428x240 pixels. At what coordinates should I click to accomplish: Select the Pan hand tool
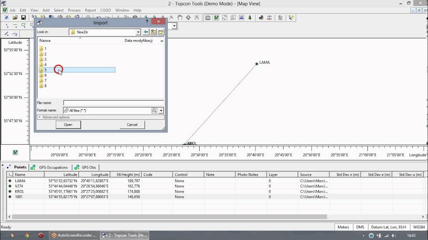point(180,18)
